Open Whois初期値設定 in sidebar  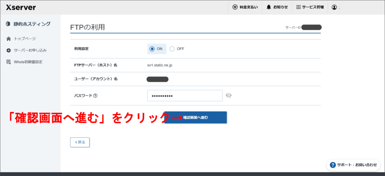coord(28,62)
